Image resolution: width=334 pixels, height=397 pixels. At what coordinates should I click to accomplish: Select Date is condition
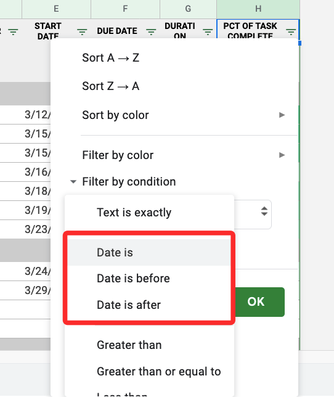tap(149, 252)
